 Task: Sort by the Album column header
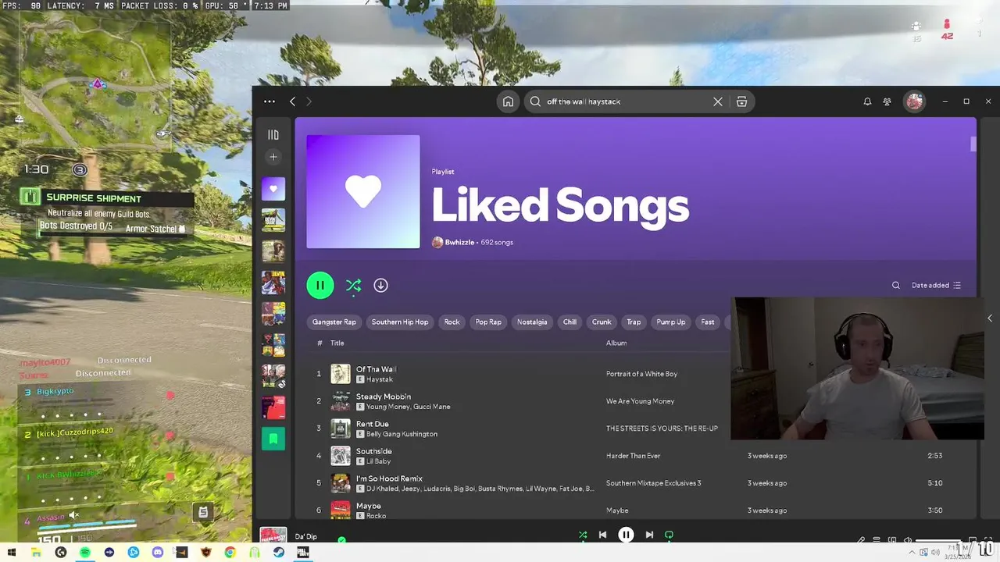pos(616,343)
